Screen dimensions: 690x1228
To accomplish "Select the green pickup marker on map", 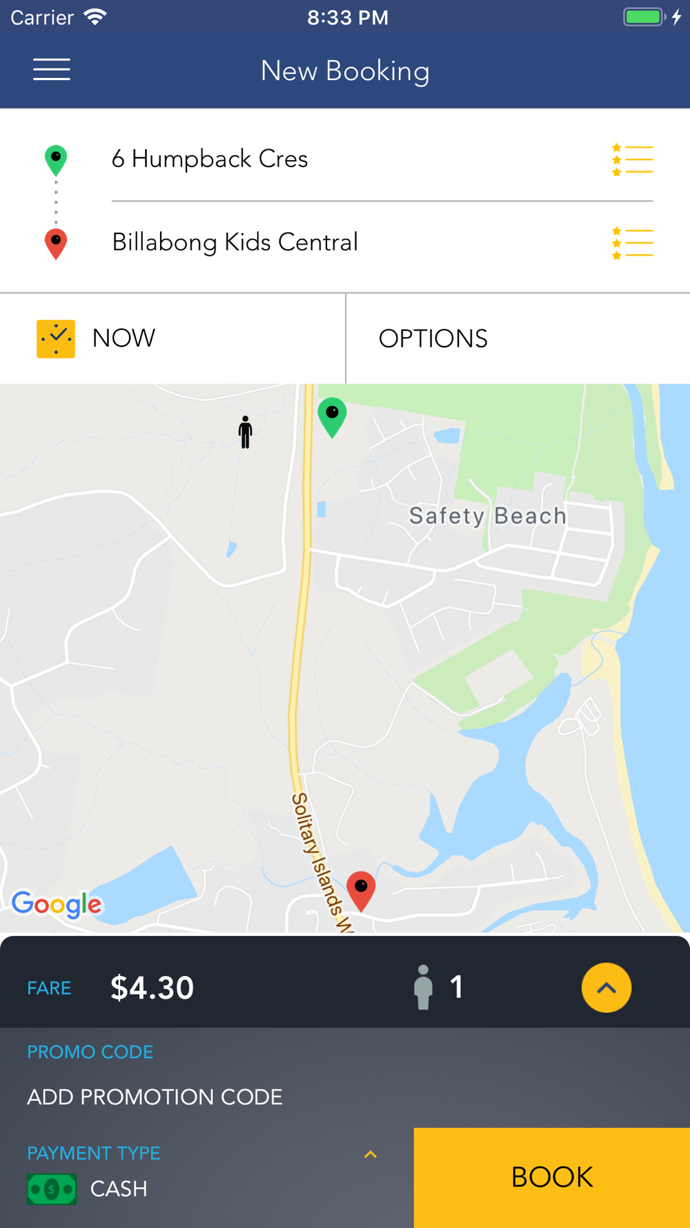I will pyautogui.click(x=332, y=418).
